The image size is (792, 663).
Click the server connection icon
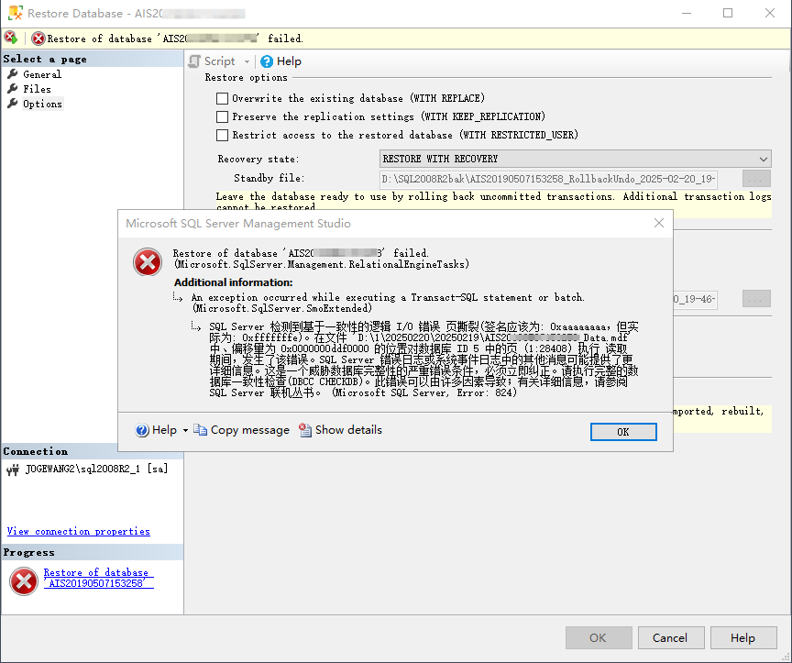point(13,470)
